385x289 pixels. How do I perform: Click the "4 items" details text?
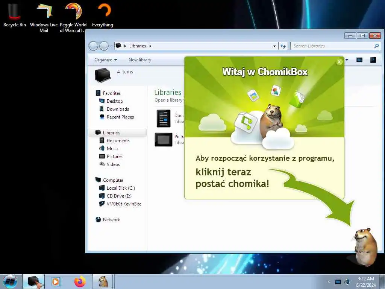pos(125,72)
